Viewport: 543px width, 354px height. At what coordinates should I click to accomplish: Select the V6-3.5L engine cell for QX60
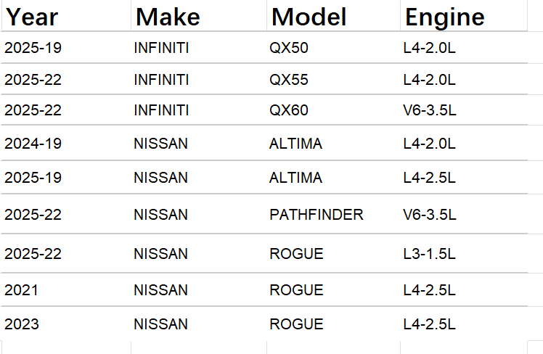429,110
